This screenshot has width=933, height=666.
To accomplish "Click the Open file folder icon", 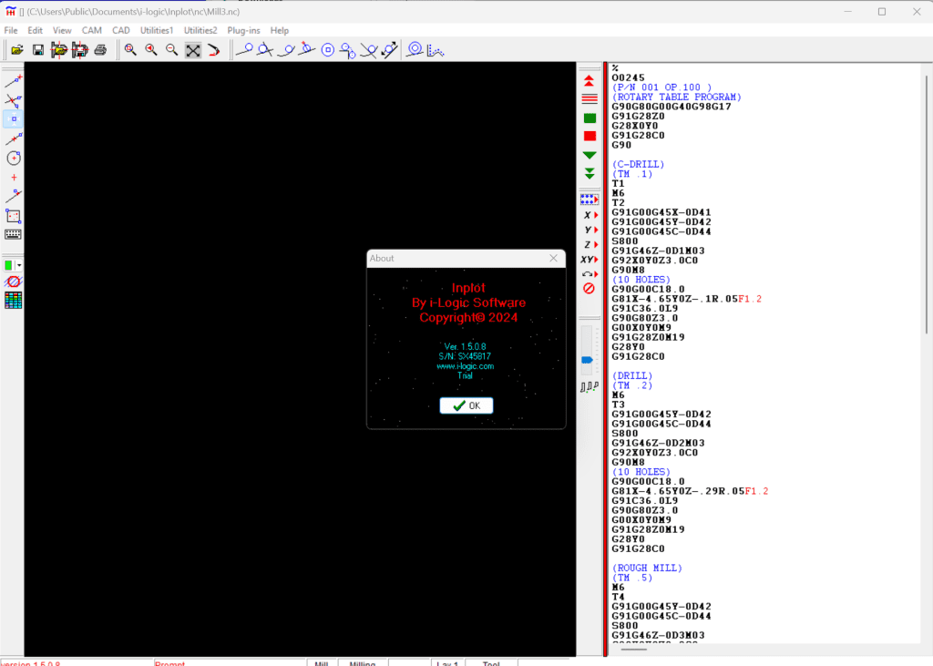I will click(16, 50).
